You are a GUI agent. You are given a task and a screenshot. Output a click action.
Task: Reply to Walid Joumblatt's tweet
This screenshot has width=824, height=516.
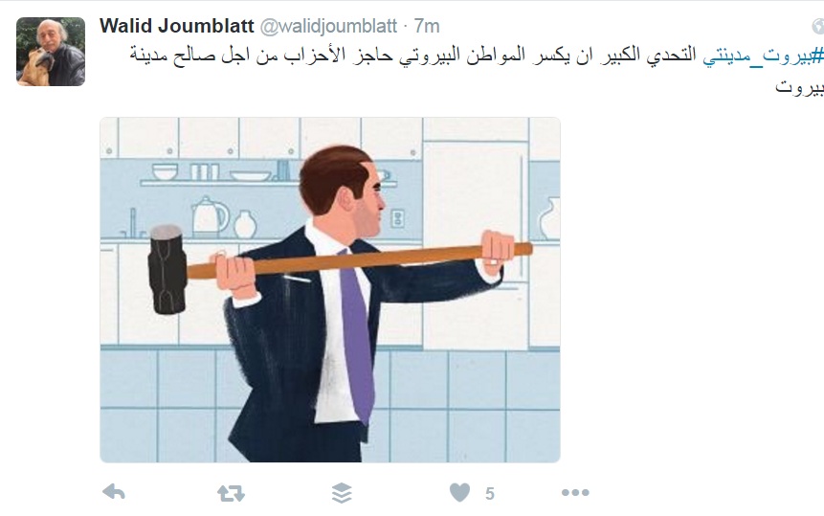114,492
